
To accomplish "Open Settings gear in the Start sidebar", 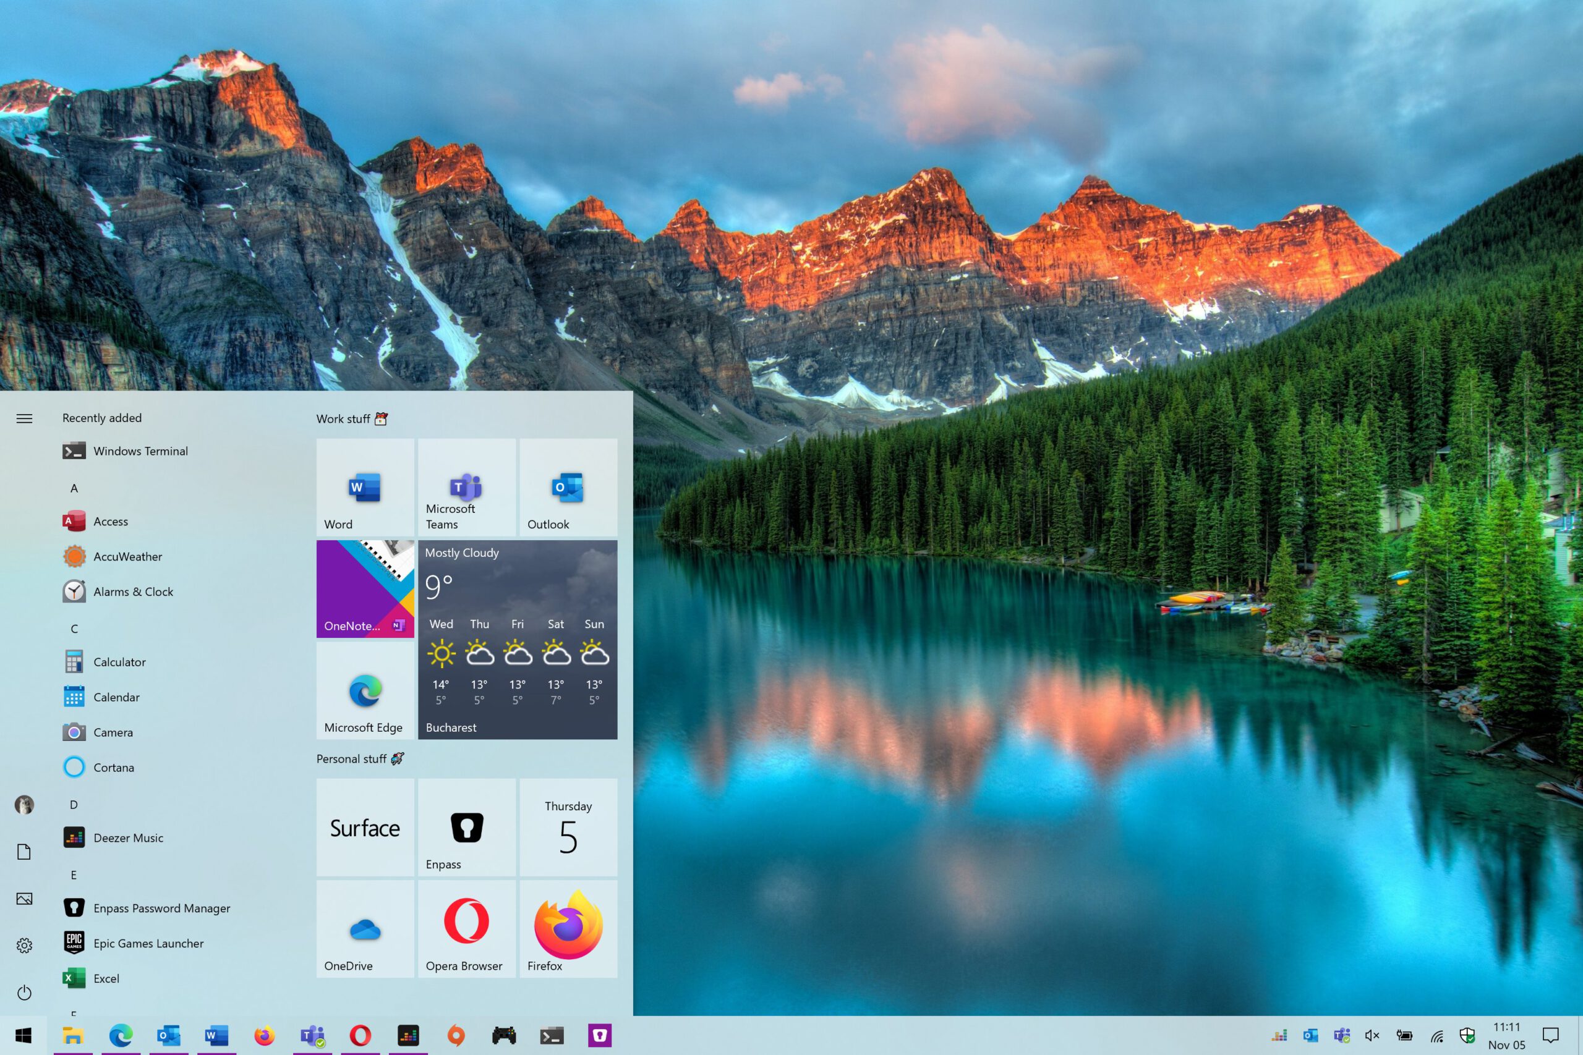I will point(24,946).
